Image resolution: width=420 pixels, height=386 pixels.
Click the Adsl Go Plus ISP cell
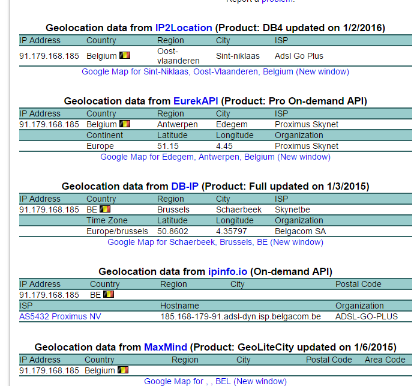pos(299,56)
